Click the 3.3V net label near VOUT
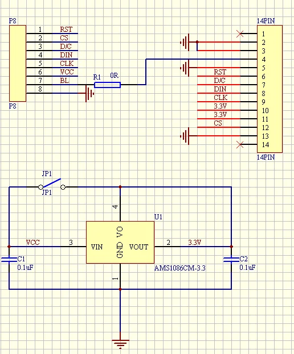The image size is (294, 354). 195,243
